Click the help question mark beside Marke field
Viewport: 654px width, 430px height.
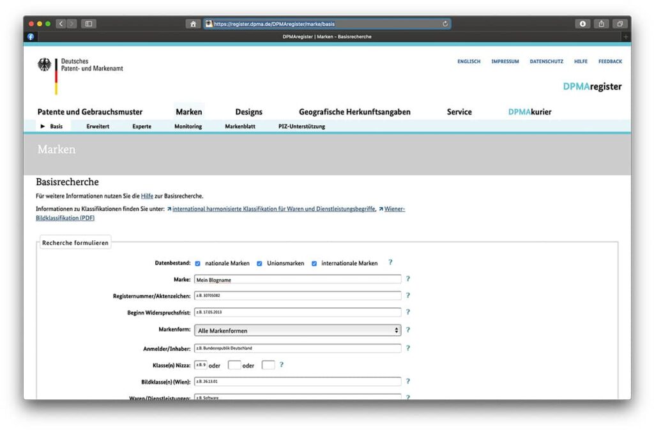408,279
